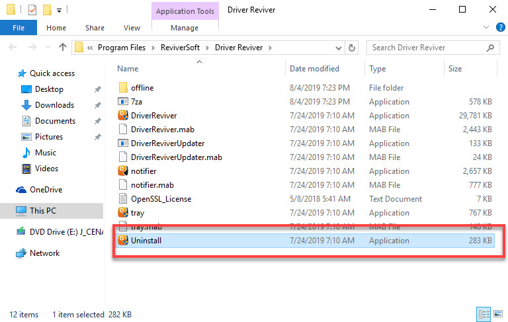Sort by the Date modified column
Image resolution: width=508 pixels, height=322 pixels.
(314, 69)
